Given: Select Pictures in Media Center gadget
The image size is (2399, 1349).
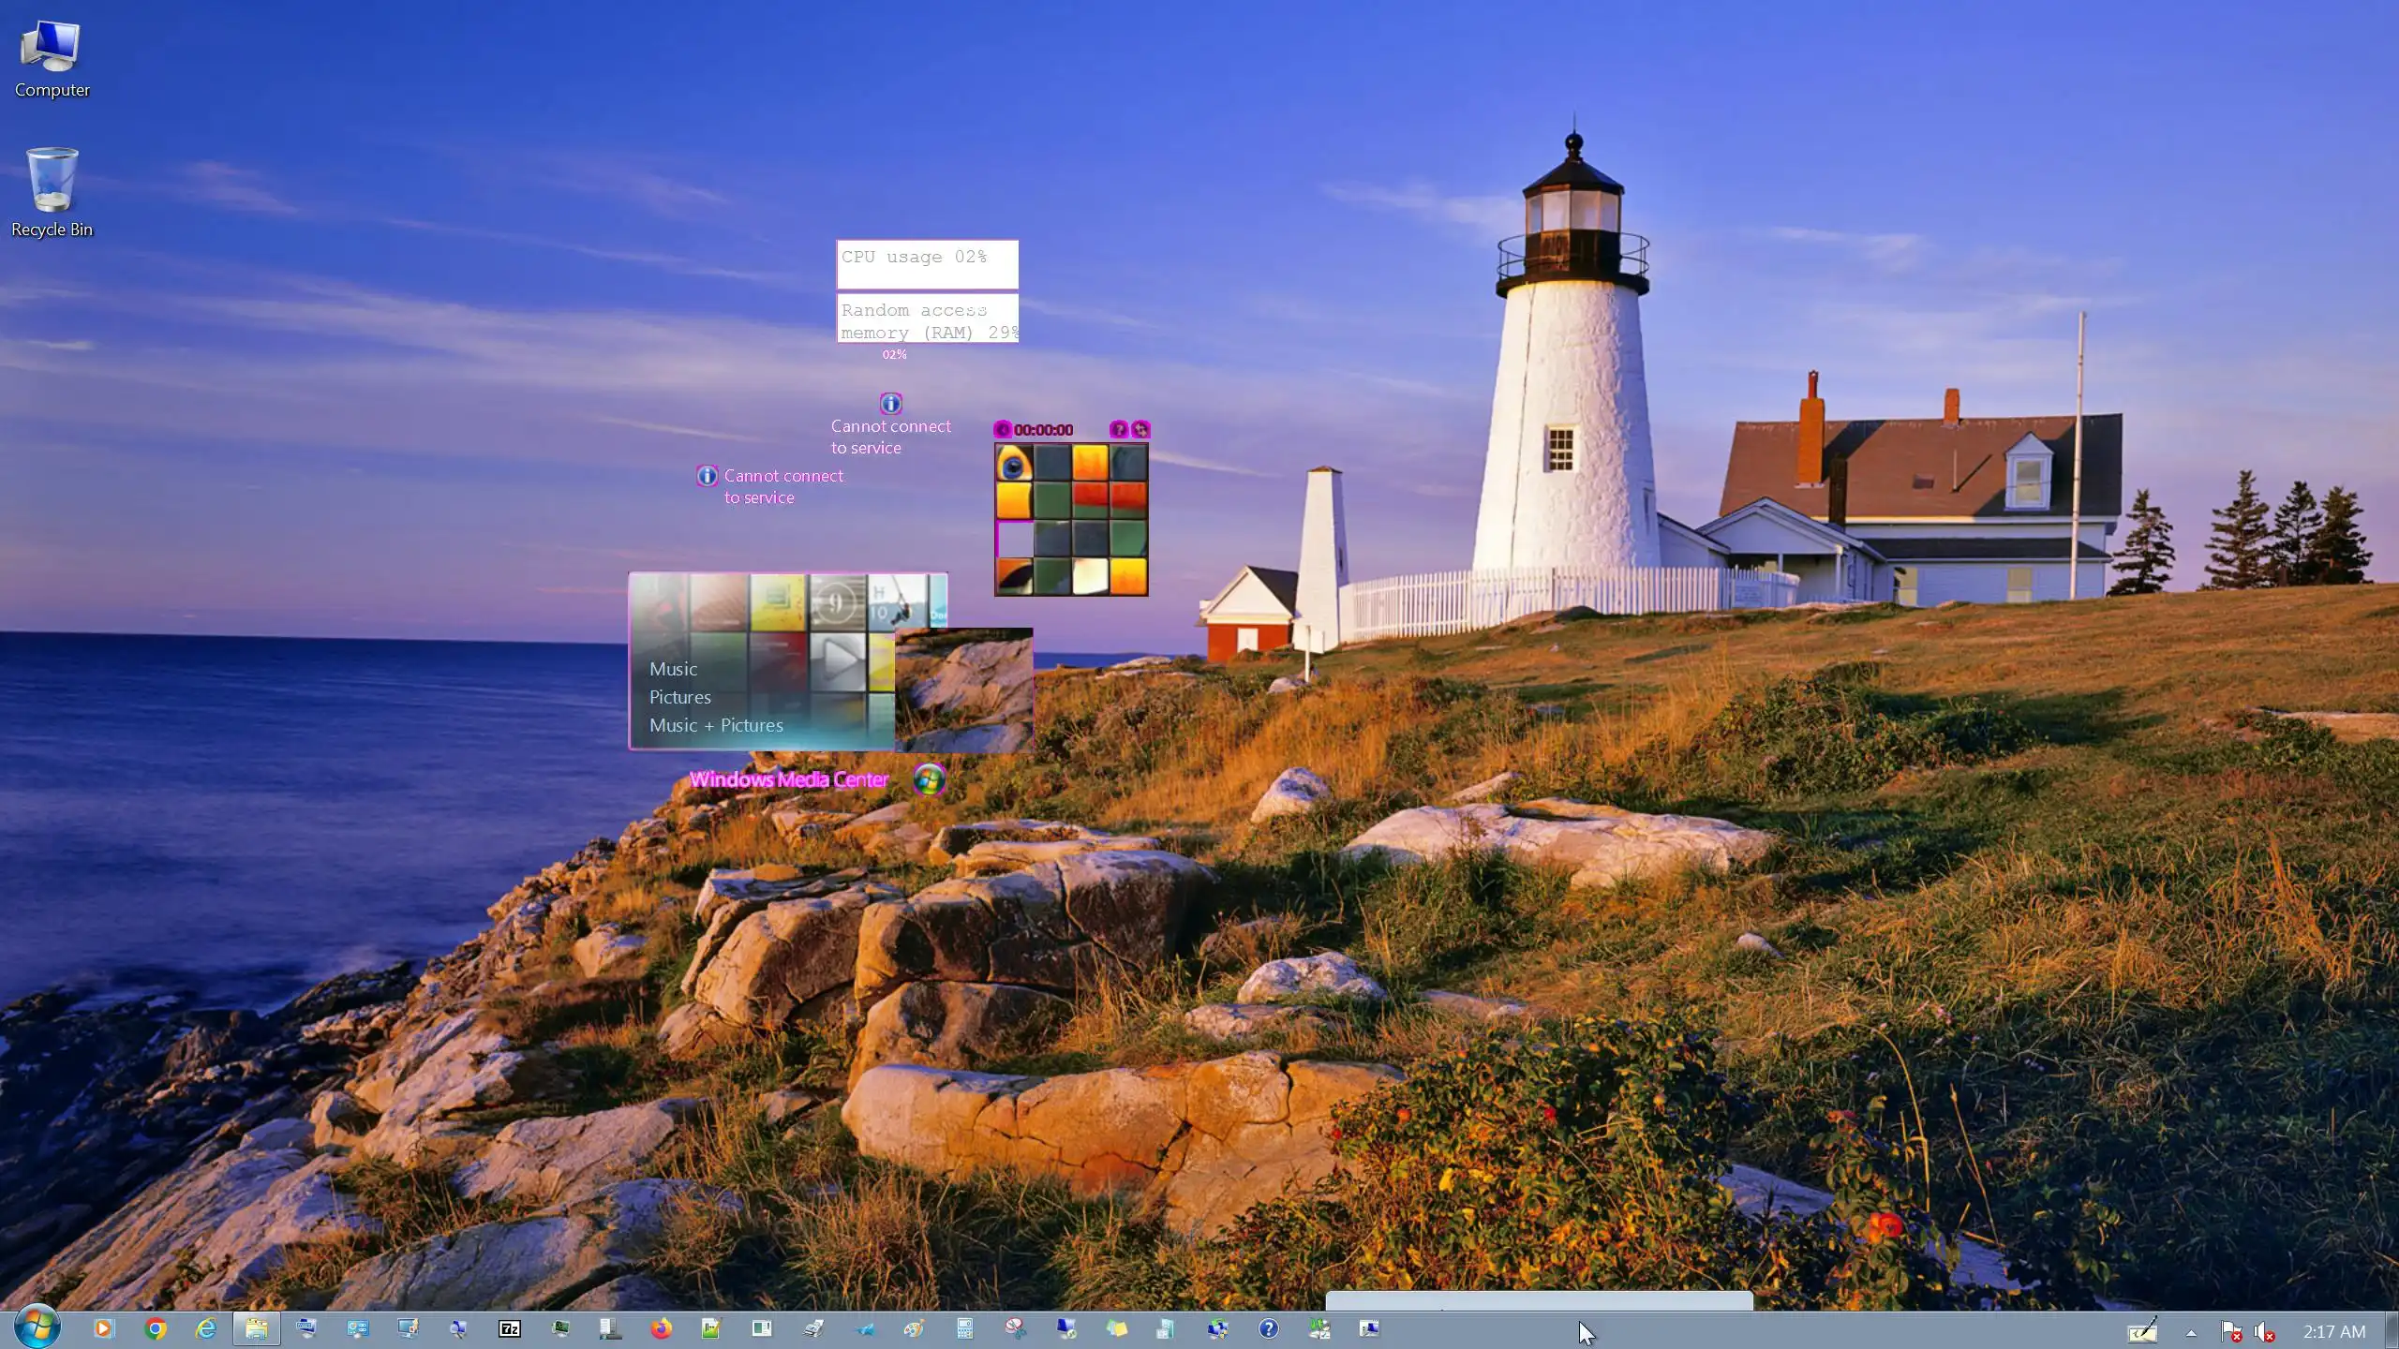Looking at the screenshot, I should pyautogui.click(x=679, y=697).
